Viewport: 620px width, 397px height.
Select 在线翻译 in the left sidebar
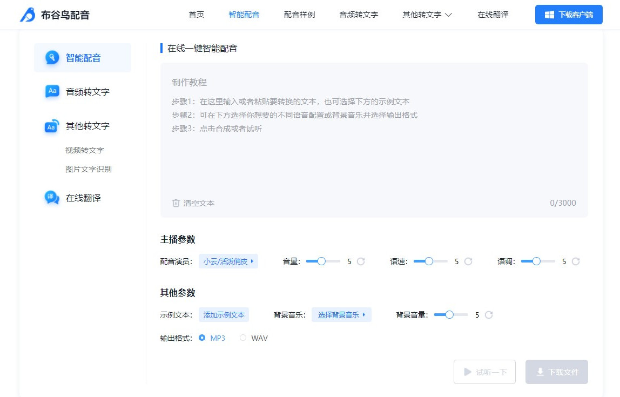(82, 198)
